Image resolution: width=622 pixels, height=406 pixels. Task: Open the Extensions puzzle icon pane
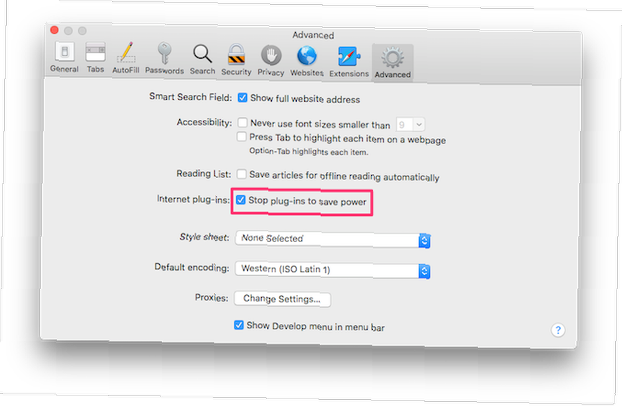tap(349, 62)
